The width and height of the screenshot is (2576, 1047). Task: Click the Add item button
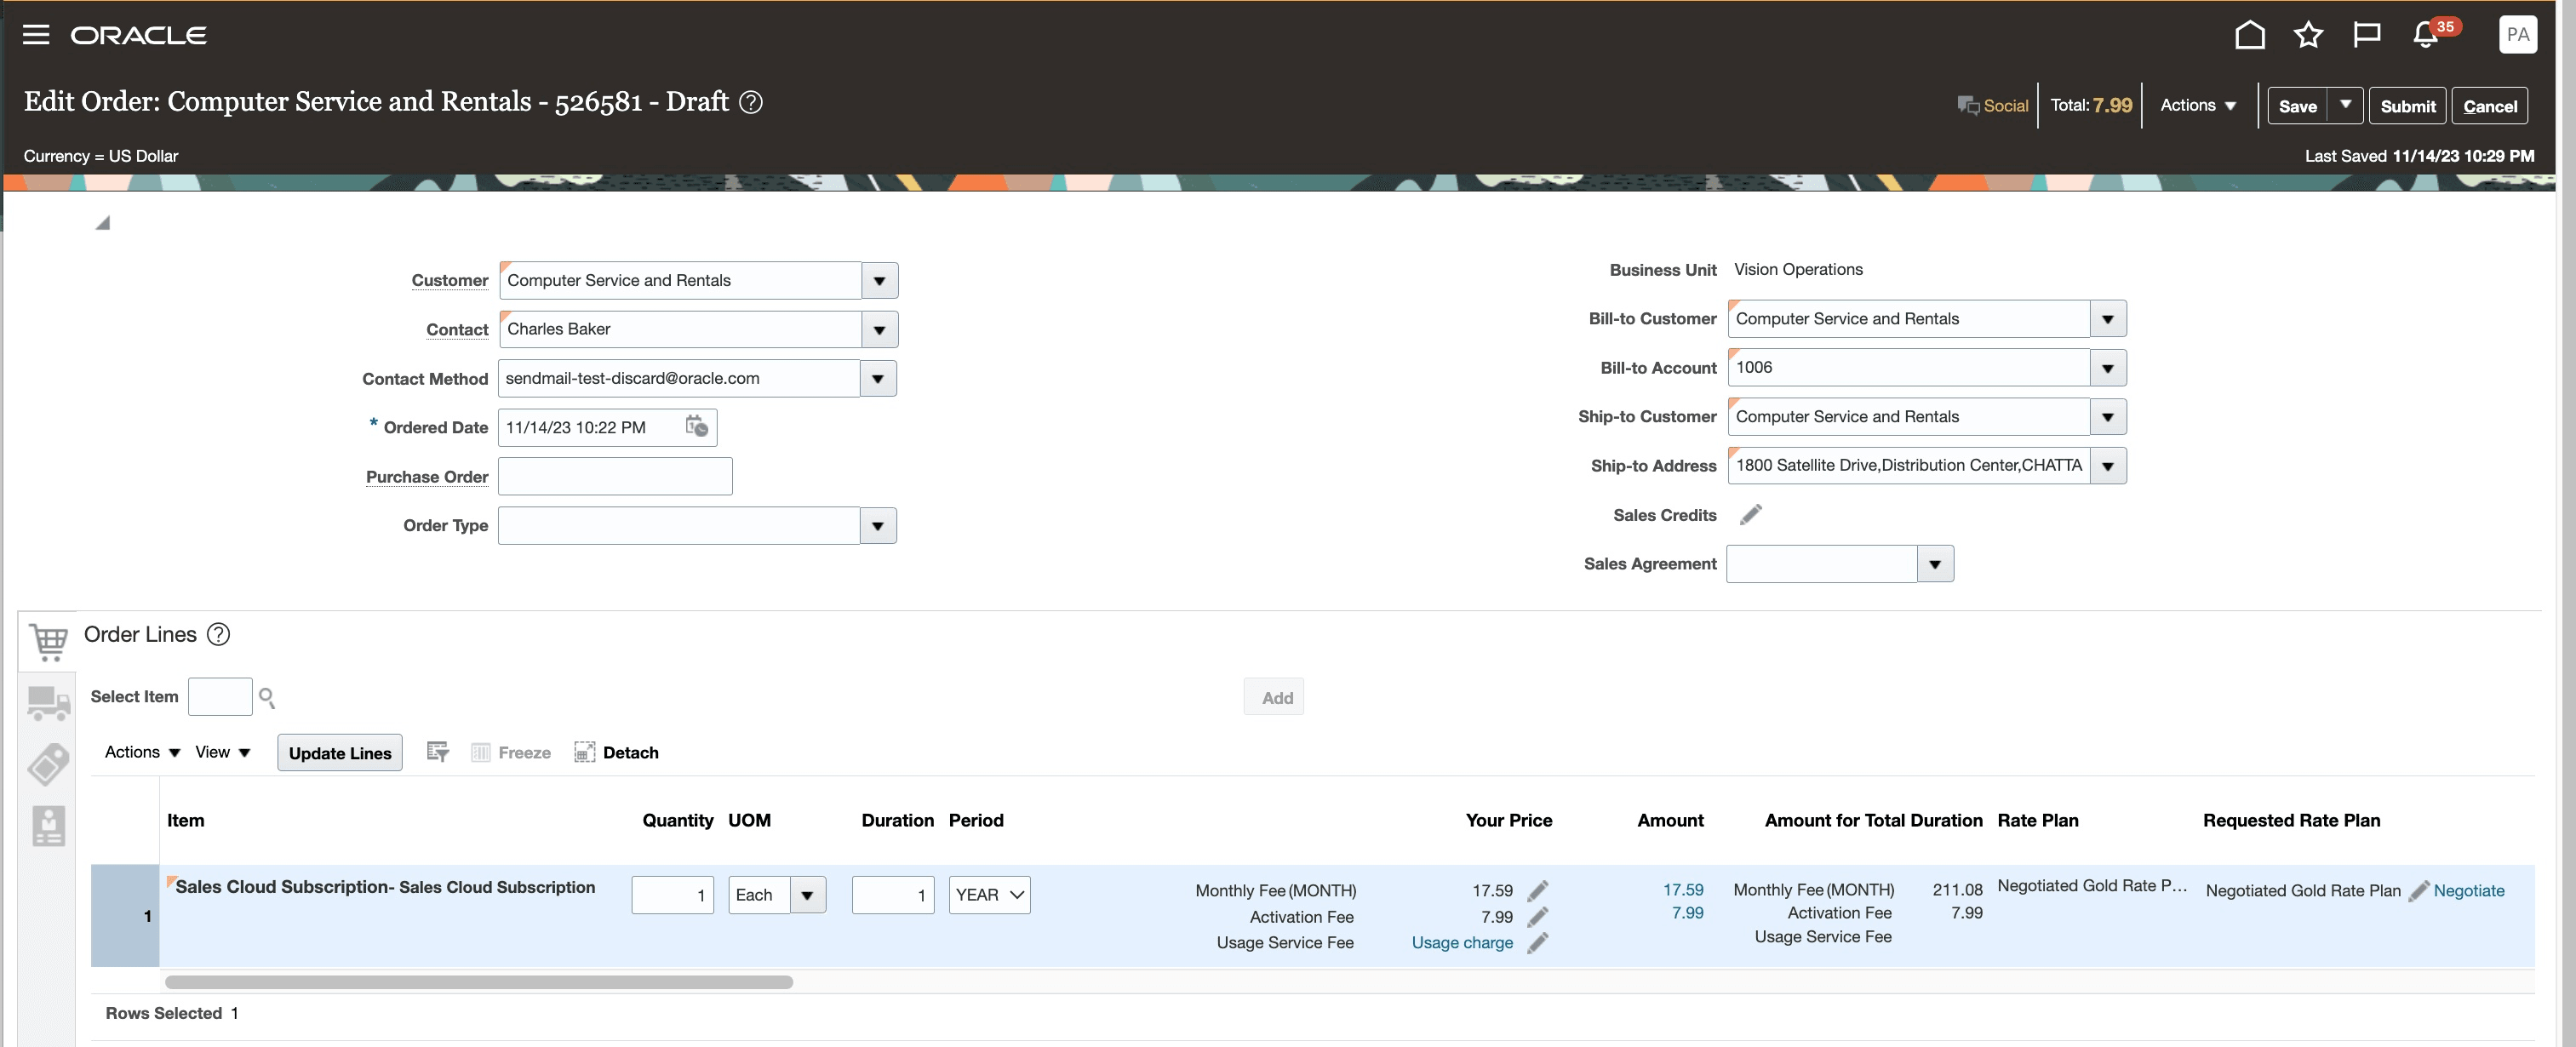[x=1276, y=697]
